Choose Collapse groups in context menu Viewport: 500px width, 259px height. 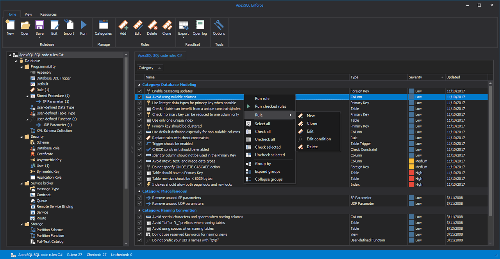coord(270,179)
